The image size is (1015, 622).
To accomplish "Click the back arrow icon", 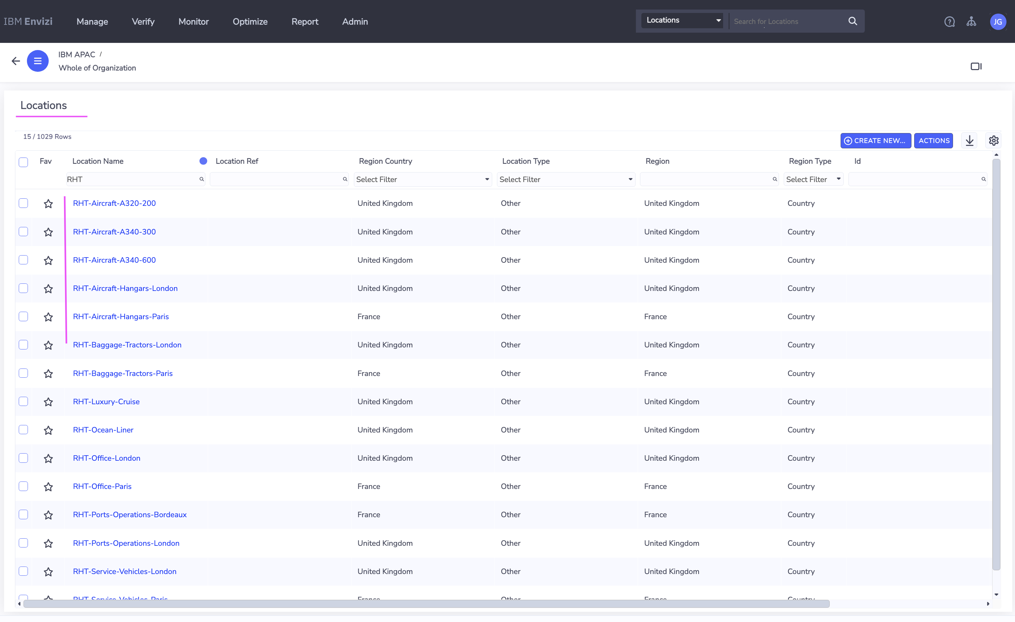I will (x=16, y=61).
